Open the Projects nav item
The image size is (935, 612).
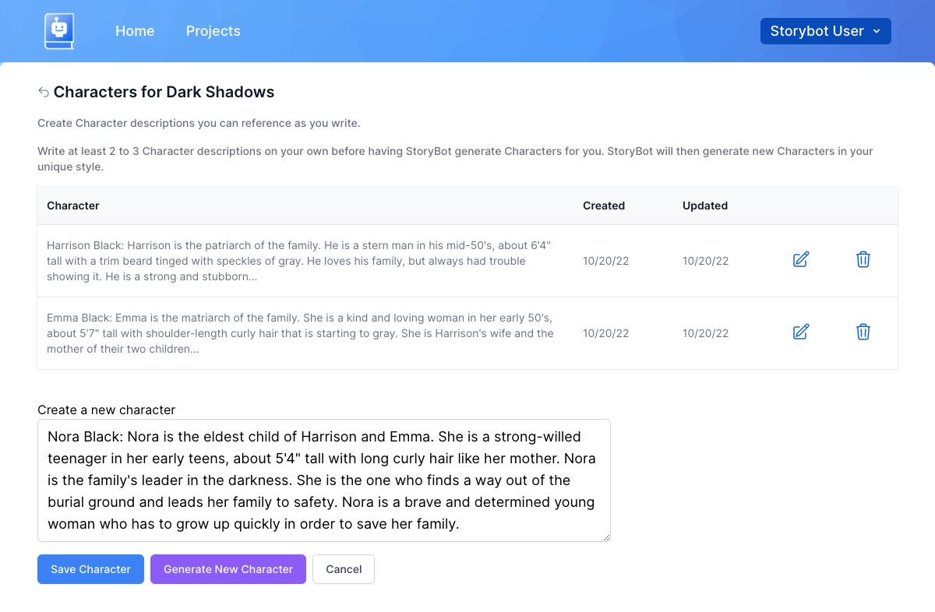pyautogui.click(x=213, y=31)
